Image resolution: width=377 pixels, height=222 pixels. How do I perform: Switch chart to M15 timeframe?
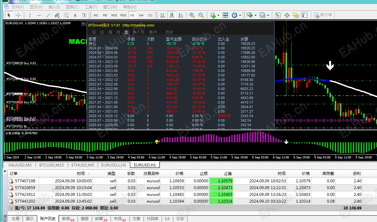pos(114,15)
